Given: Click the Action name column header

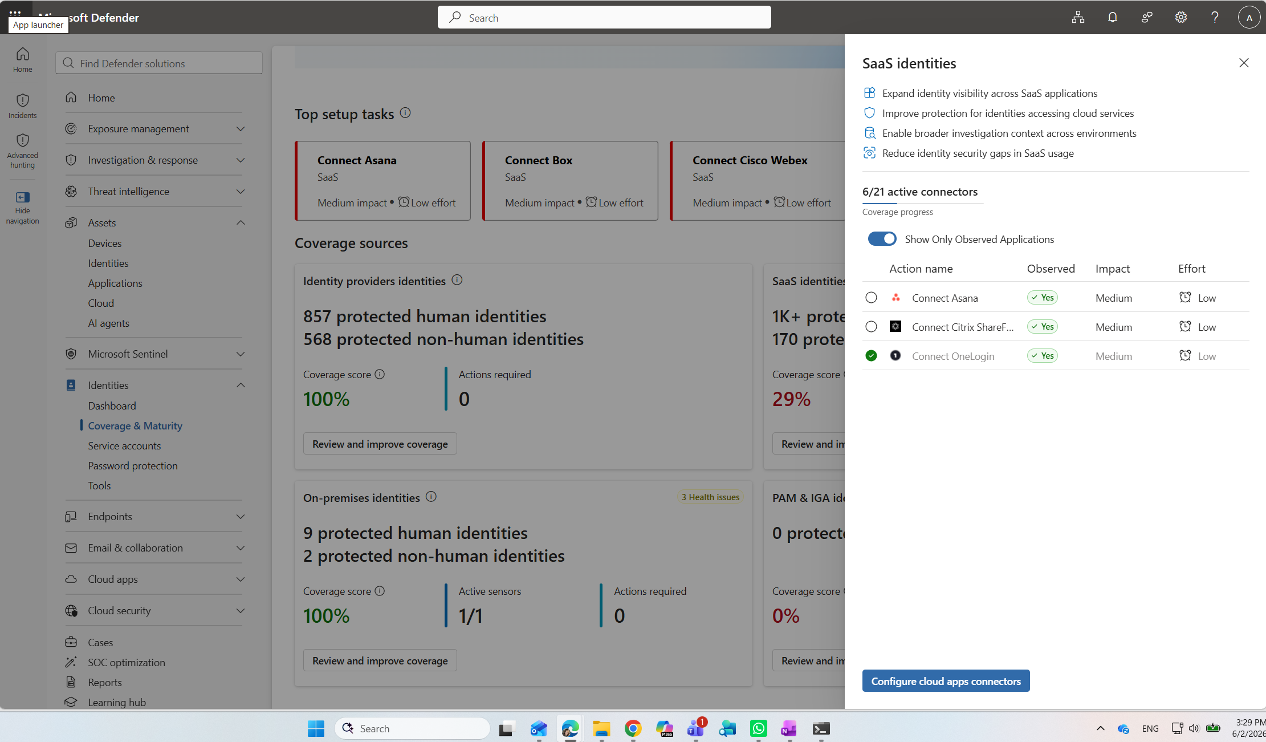Looking at the screenshot, I should (921, 269).
